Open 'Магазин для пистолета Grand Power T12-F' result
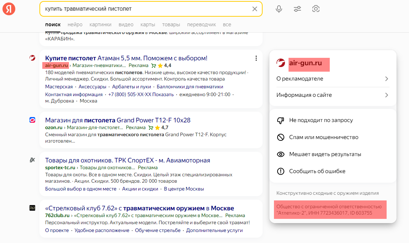This screenshot has width=409, height=243. (x=118, y=120)
